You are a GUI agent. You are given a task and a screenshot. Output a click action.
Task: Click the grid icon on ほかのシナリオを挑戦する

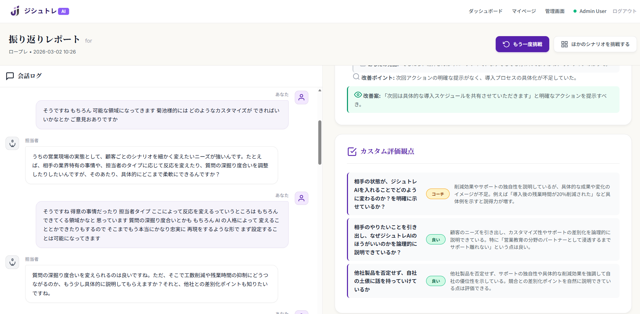point(565,44)
